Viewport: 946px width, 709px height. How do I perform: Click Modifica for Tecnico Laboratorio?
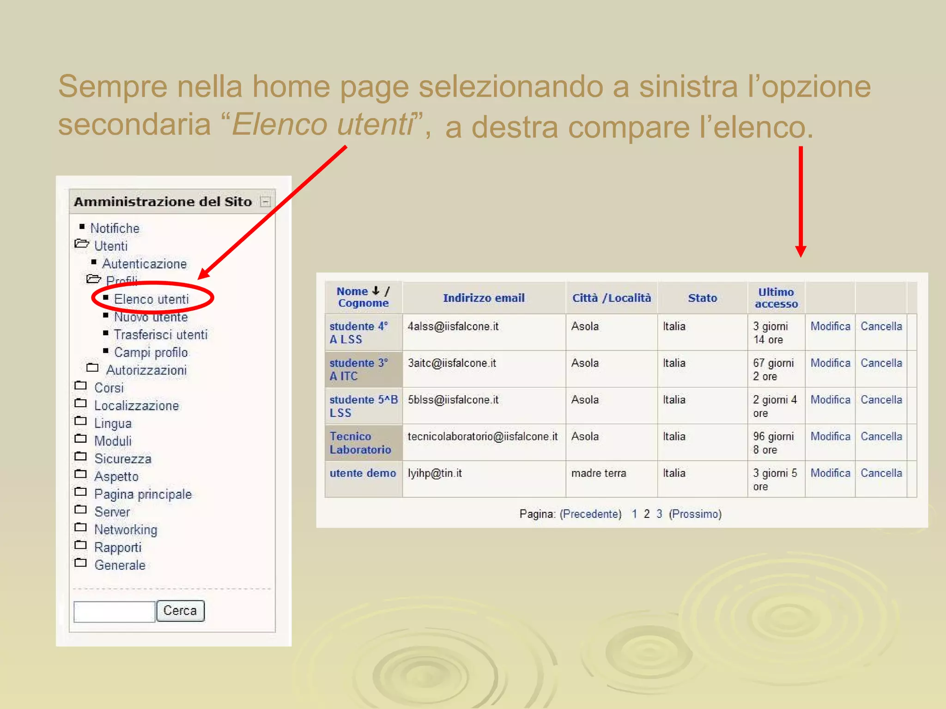tap(830, 437)
